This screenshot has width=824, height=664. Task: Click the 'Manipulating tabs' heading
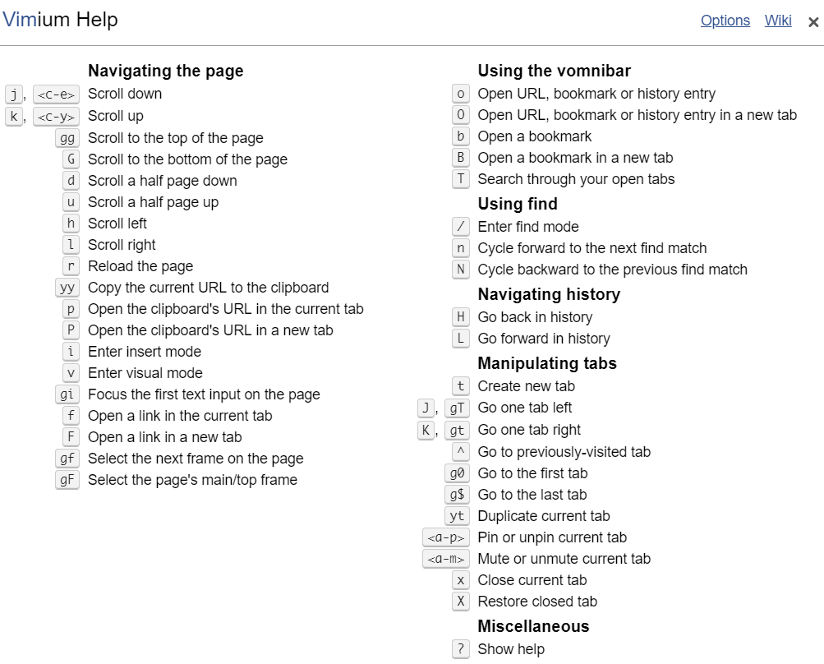[546, 363]
